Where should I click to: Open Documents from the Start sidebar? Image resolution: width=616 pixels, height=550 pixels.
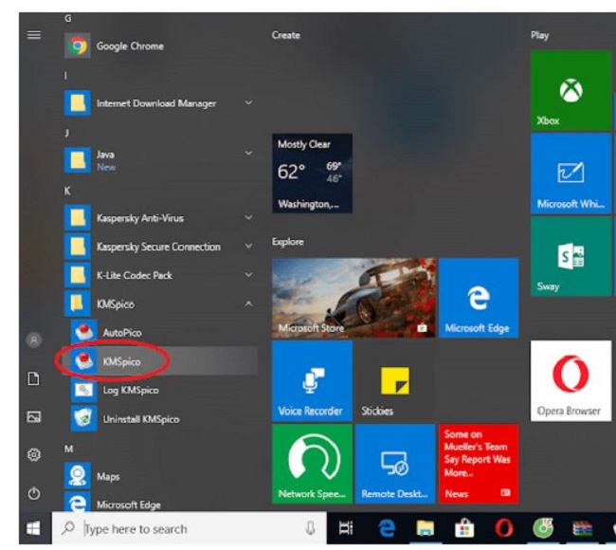coord(34,378)
